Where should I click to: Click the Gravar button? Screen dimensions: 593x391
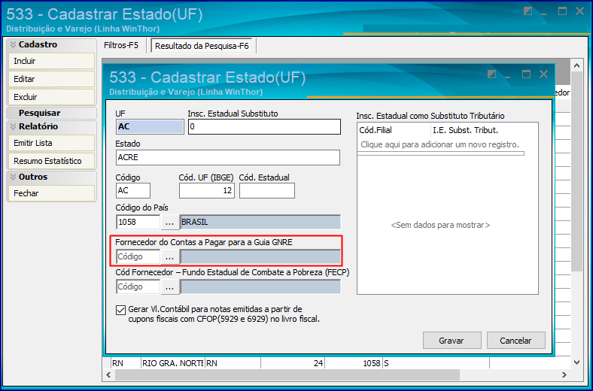452,341
